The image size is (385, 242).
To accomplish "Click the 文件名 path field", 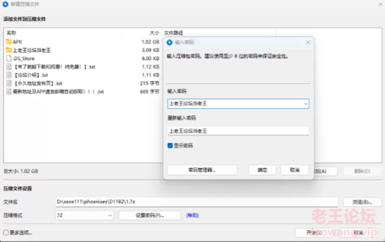I will click(197, 202).
